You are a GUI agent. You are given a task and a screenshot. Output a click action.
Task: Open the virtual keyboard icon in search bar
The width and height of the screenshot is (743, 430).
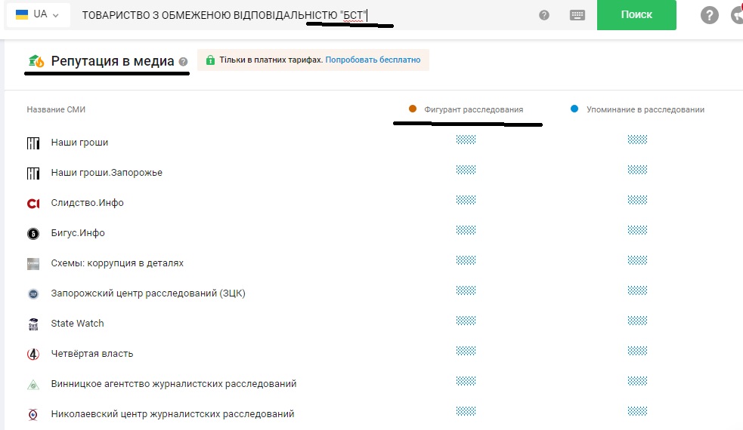(x=577, y=15)
